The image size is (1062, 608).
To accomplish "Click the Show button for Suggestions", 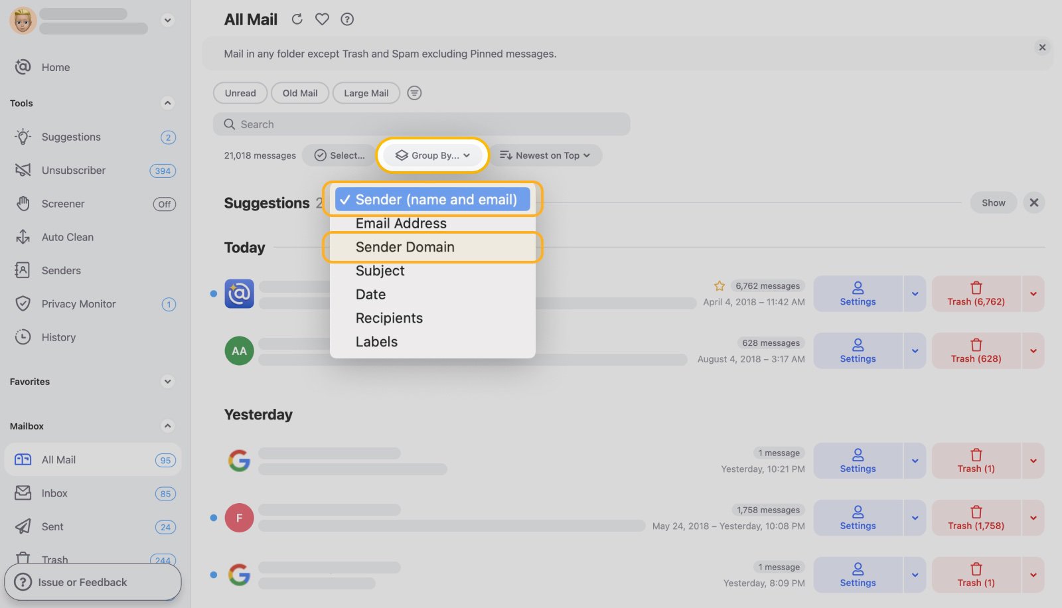I will (993, 202).
